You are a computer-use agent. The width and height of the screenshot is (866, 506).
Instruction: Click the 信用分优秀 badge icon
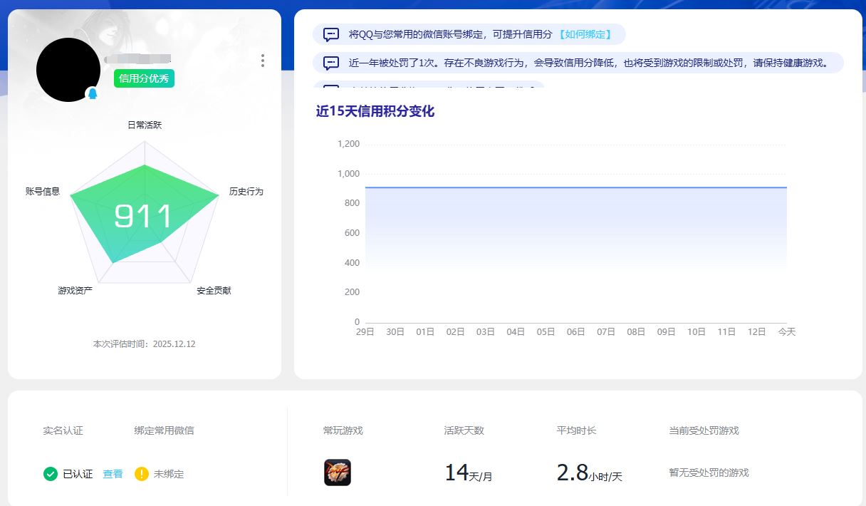point(143,79)
